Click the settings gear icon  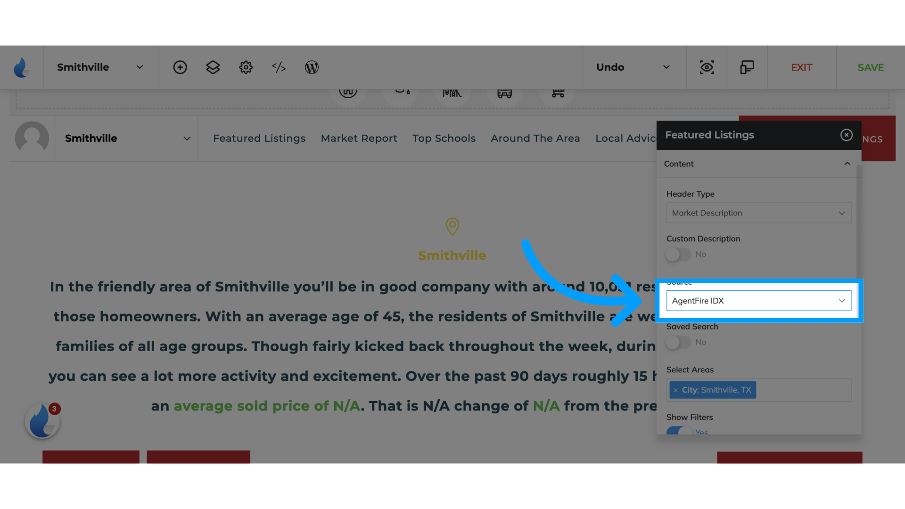246,66
